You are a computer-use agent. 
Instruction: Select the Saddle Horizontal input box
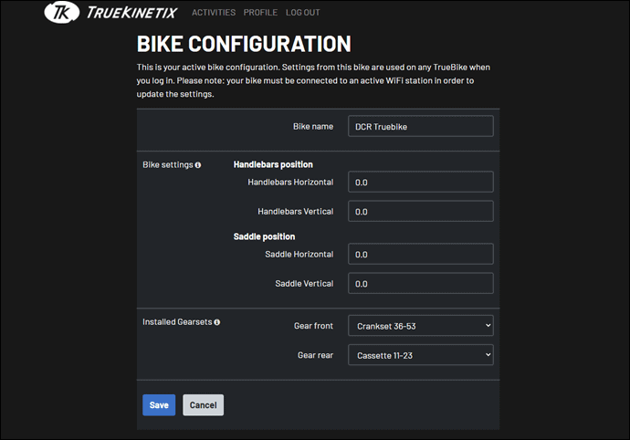point(421,254)
